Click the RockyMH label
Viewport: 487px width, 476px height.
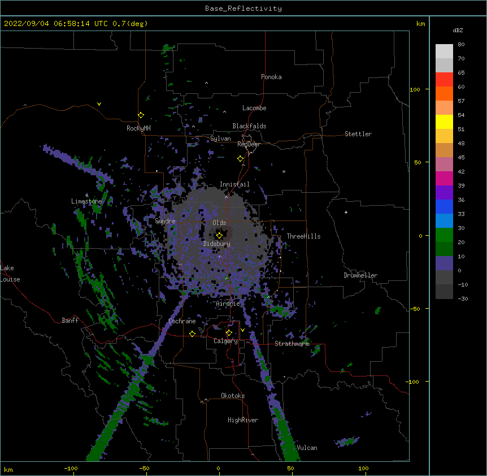(x=138, y=128)
